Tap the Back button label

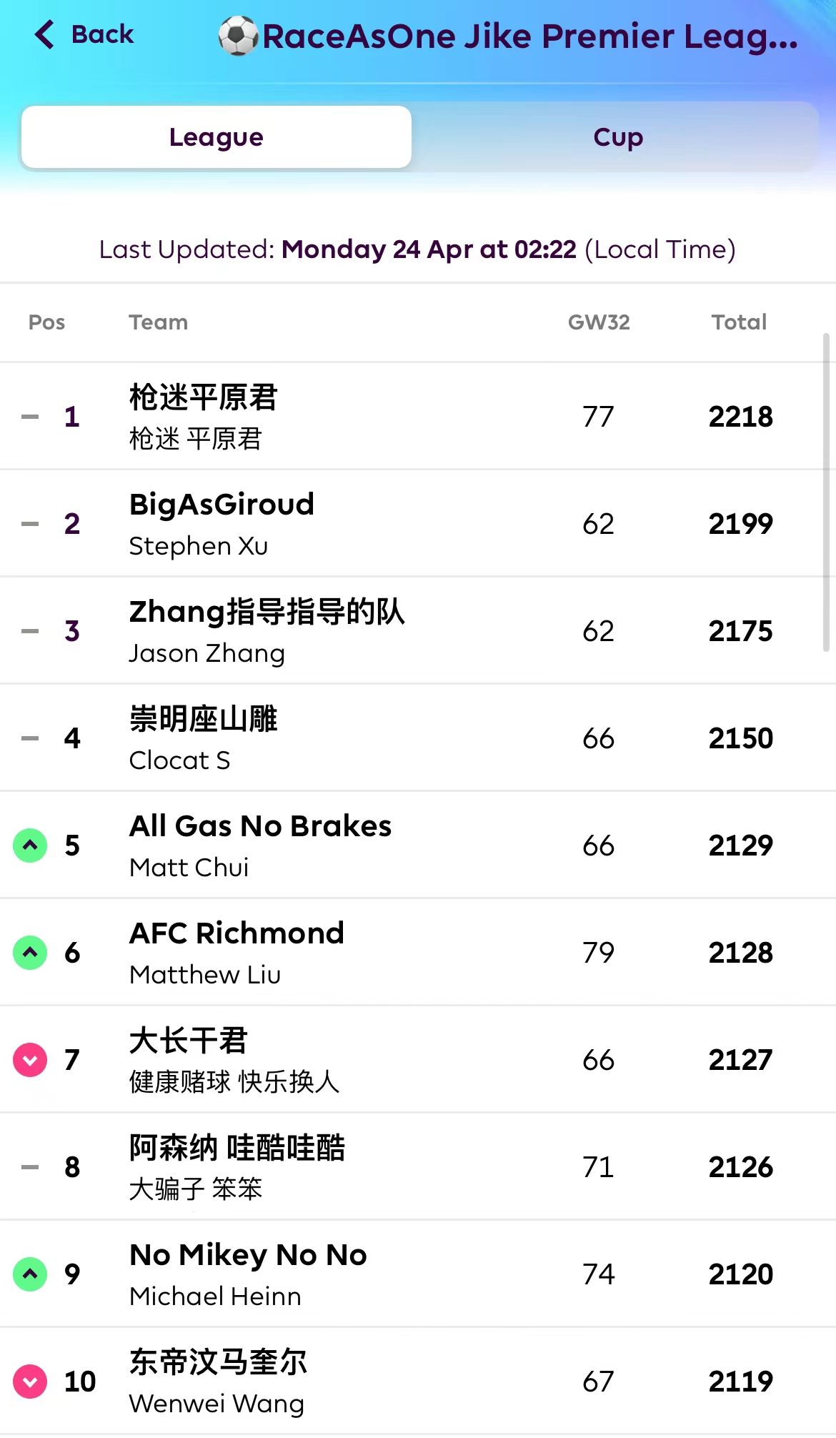[102, 34]
